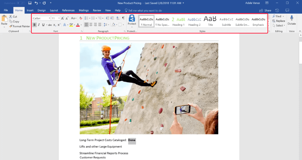Screen dimensions: 302x160
Task: Expand the font size 11 dropdown
Action: coord(58,18)
